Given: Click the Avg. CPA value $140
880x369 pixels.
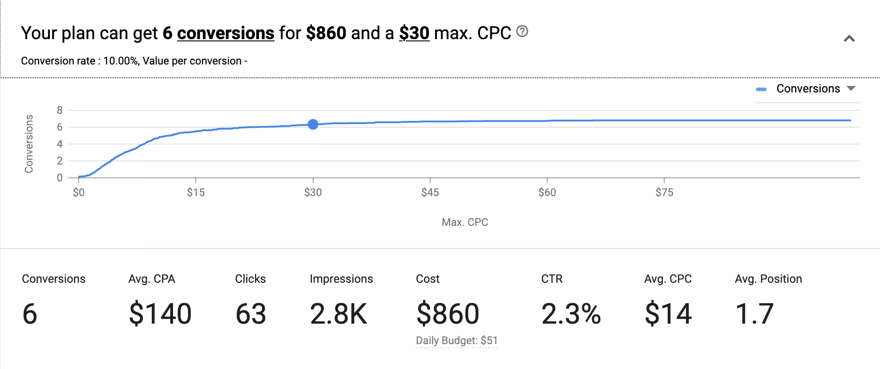Looking at the screenshot, I should [160, 315].
